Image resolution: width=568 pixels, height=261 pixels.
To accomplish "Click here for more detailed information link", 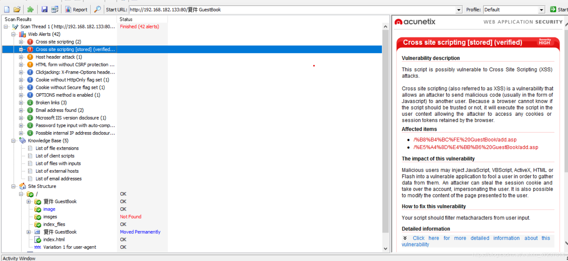I will pos(476,241).
